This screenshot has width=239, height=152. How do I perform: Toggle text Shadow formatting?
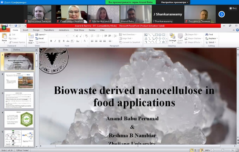64,41
